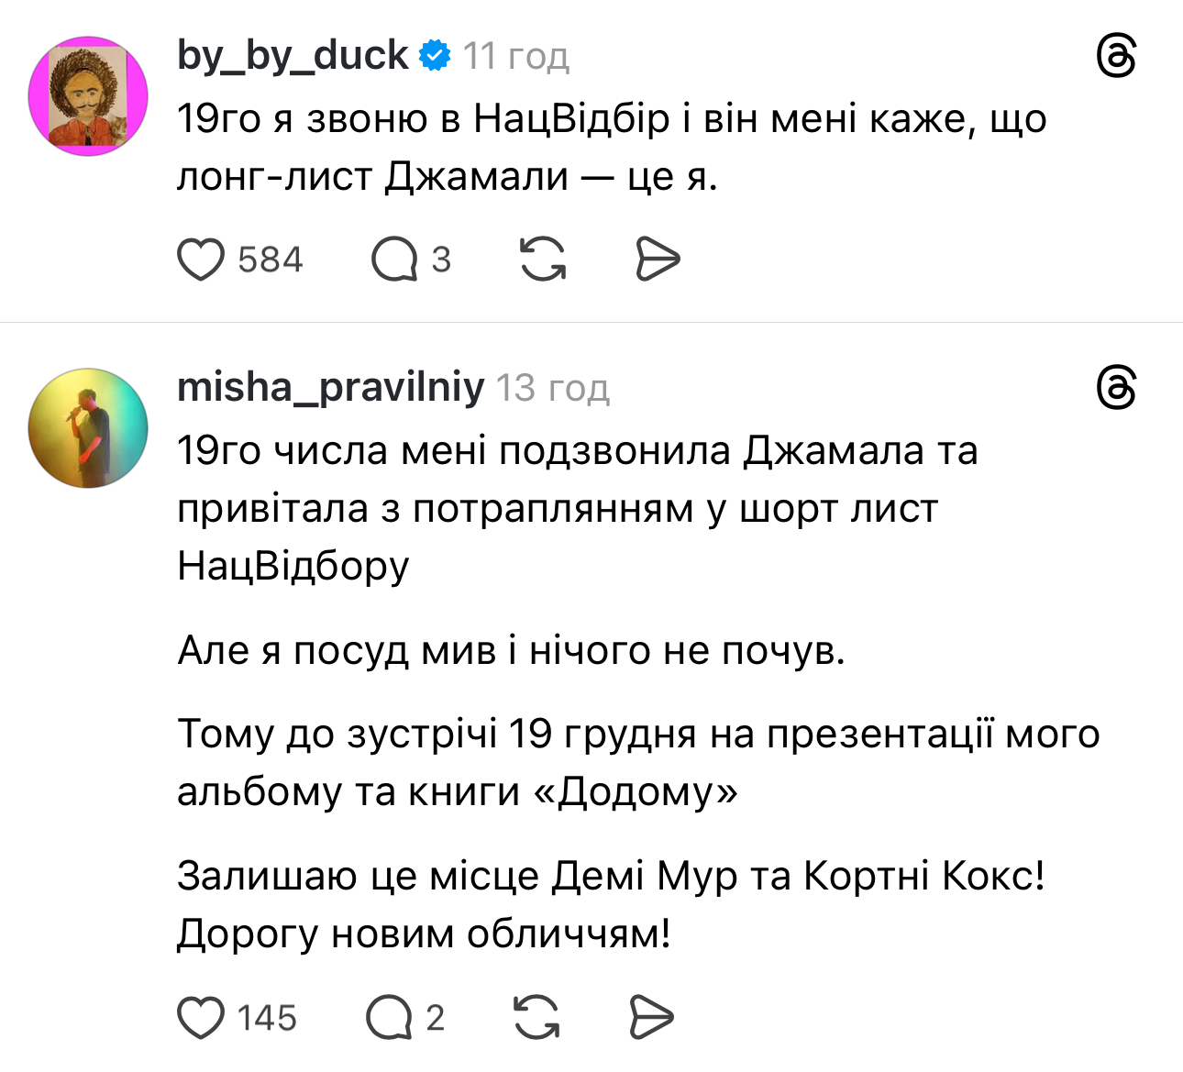The width and height of the screenshot is (1183, 1072).
Task: Open misha_pravilniy profile picture
Action: pos(89,427)
